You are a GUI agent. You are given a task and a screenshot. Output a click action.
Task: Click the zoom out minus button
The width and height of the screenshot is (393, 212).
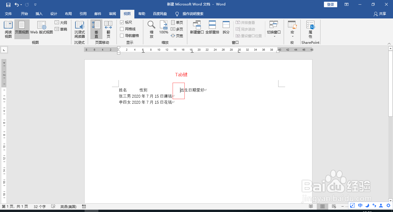pos(342,207)
